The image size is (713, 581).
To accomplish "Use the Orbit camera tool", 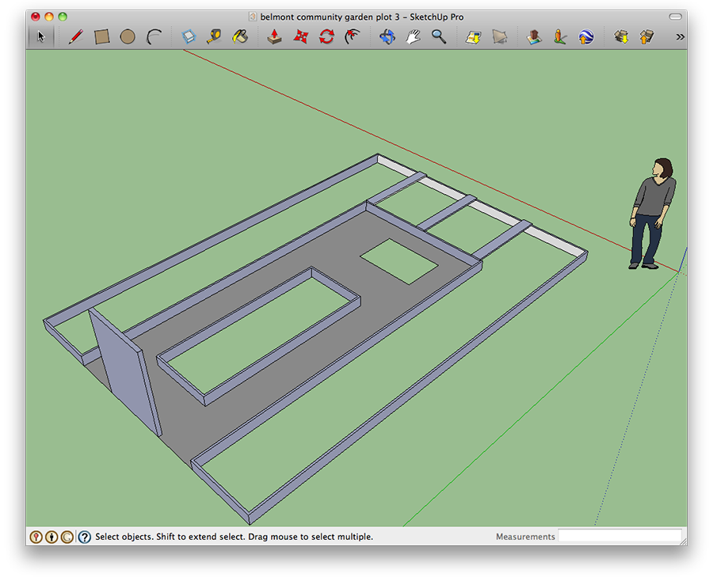I will tap(387, 36).
